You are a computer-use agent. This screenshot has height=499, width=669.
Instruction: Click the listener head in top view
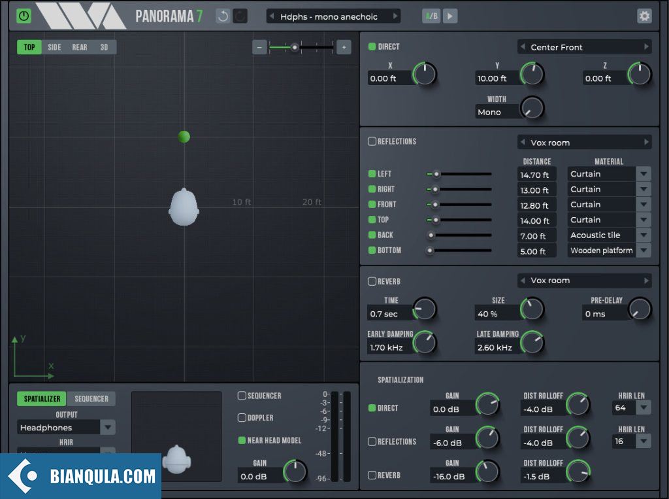(x=184, y=207)
